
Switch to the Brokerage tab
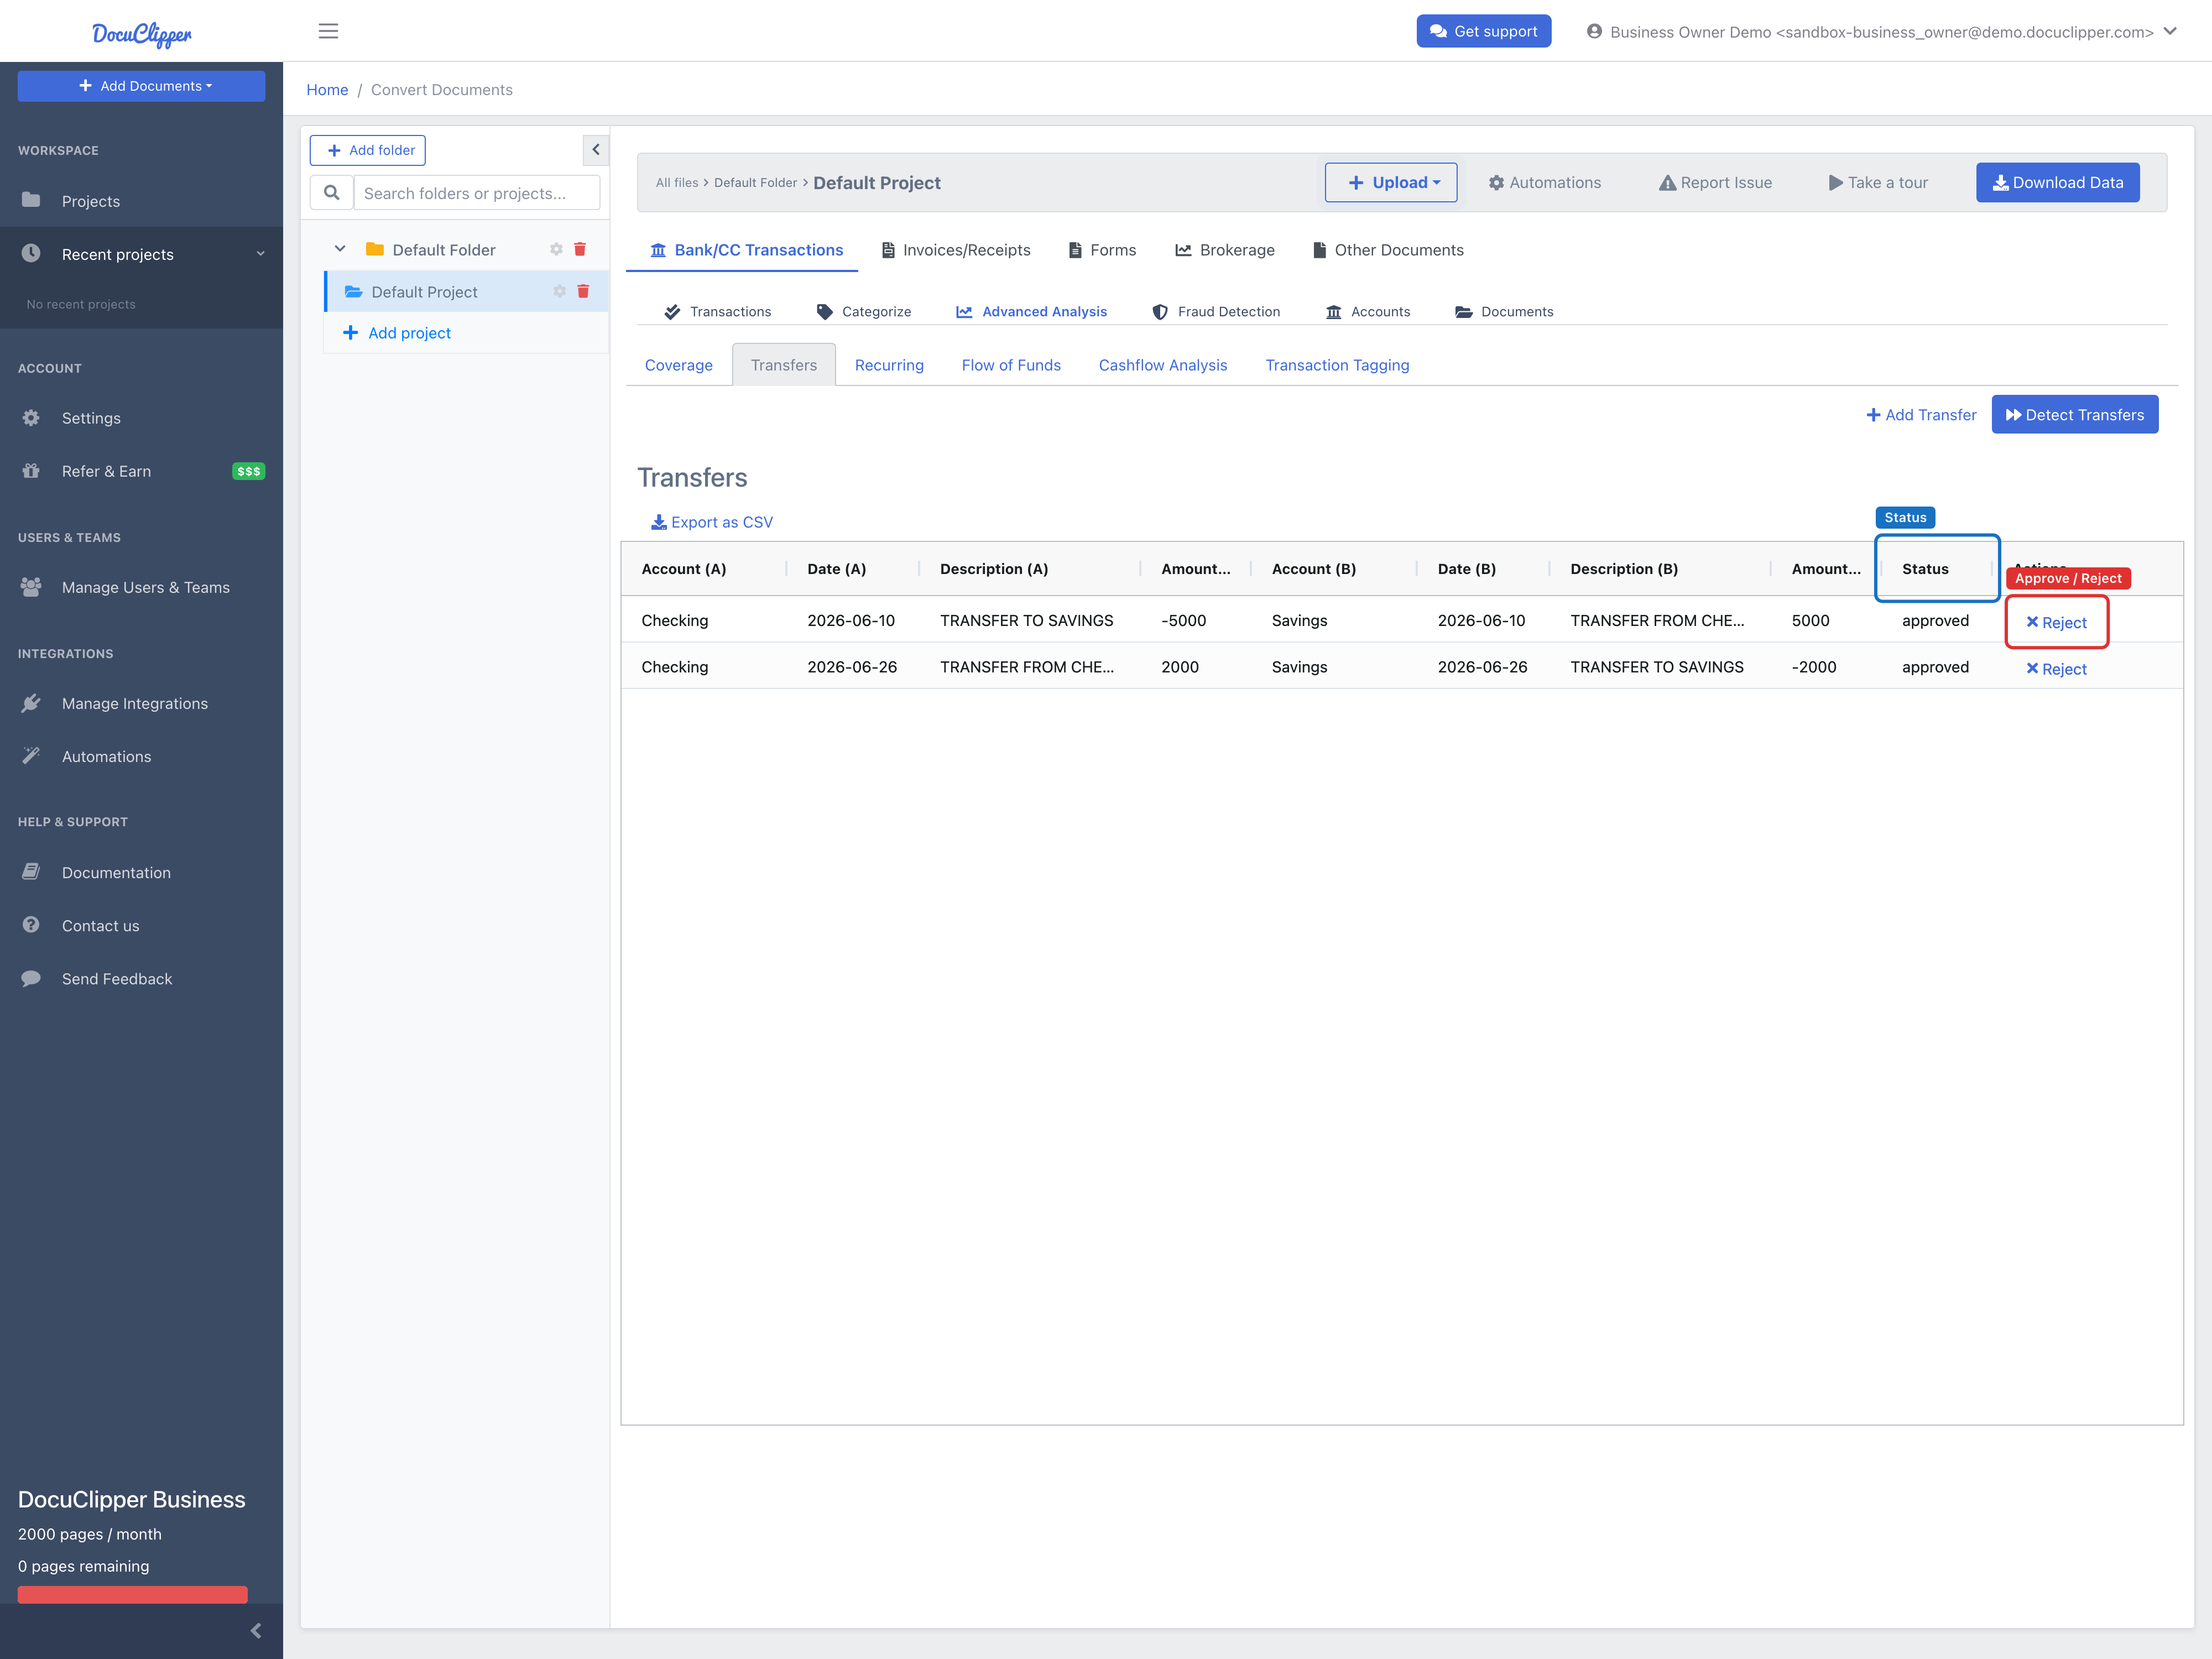coord(1225,250)
